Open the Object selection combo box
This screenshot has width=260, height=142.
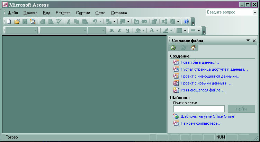(x=21, y=30)
